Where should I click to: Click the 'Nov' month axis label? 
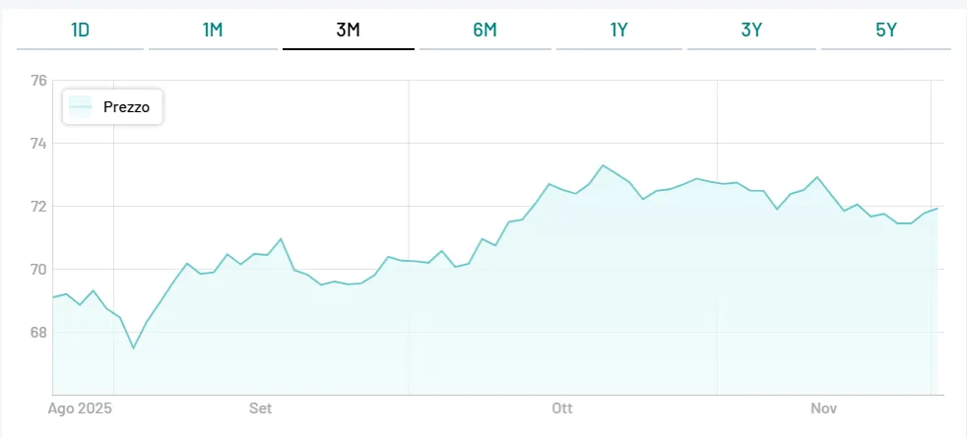tap(823, 408)
